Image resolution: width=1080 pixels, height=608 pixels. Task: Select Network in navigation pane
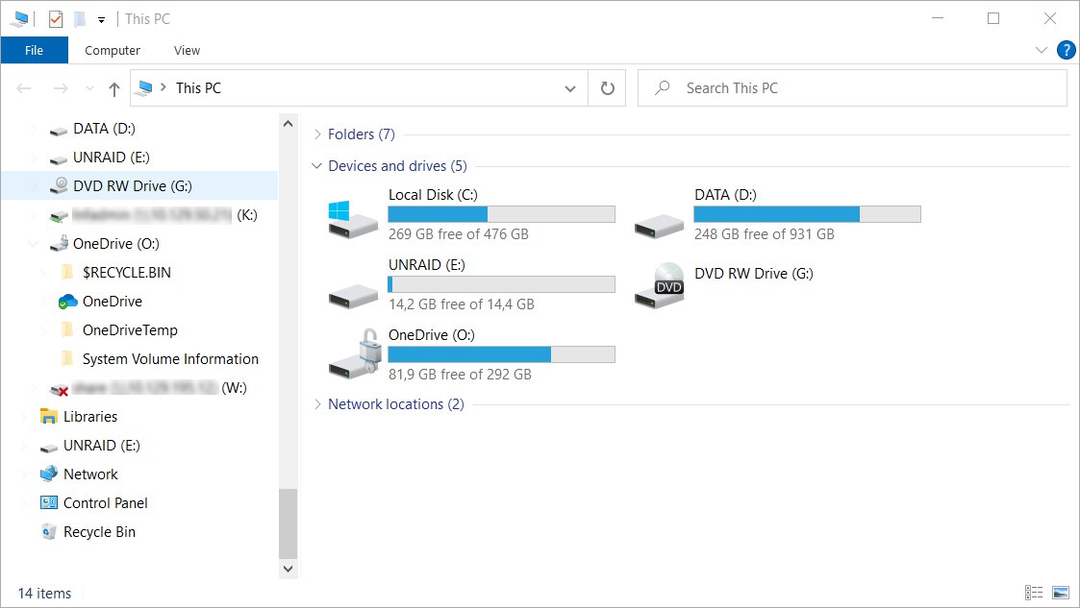point(90,474)
